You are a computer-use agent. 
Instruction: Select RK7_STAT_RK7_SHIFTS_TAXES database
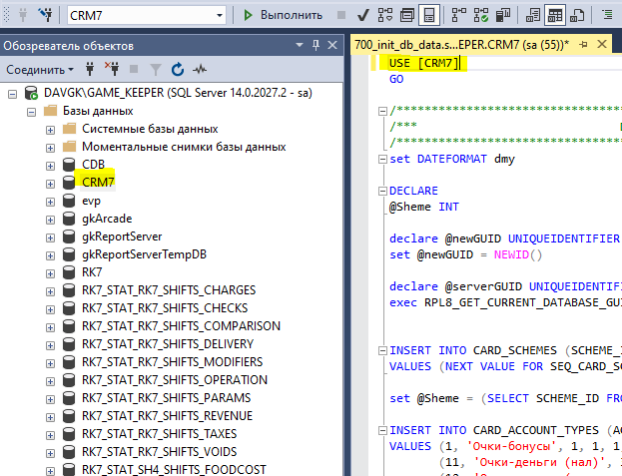click(x=159, y=434)
